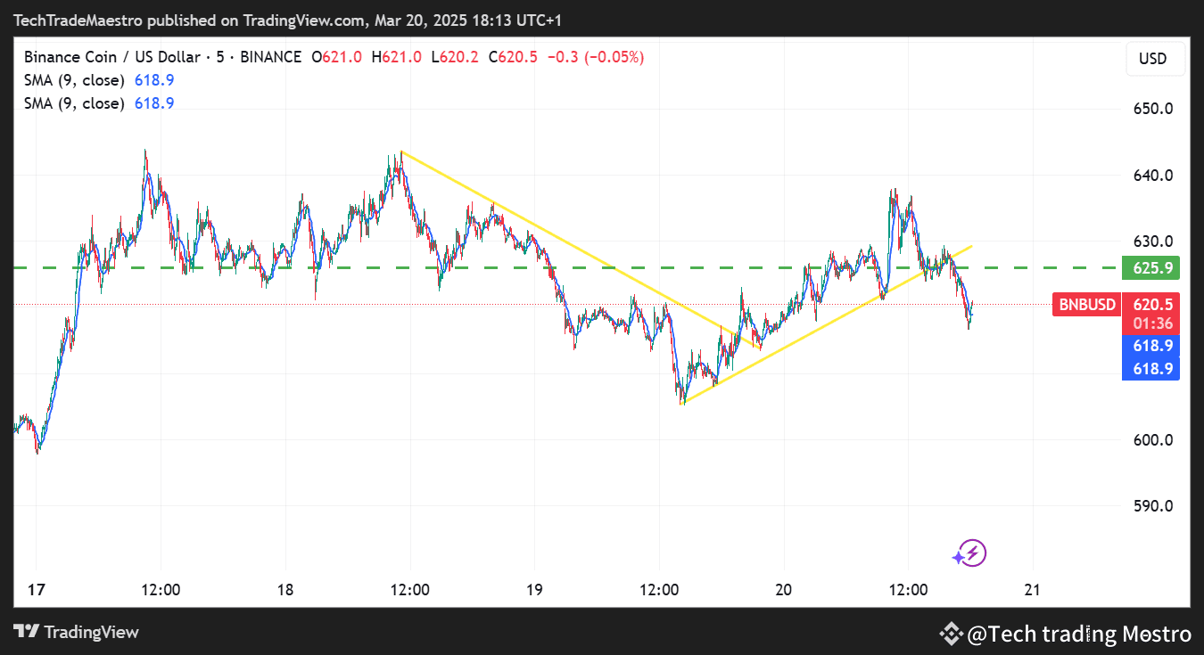Click the 600.0 price axis label

[1153, 440]
